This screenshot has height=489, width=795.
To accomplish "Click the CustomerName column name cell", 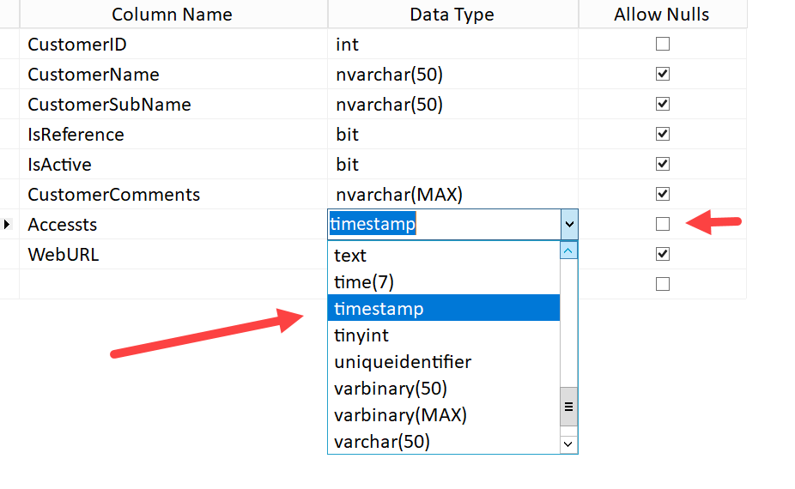I will point(173,74).
